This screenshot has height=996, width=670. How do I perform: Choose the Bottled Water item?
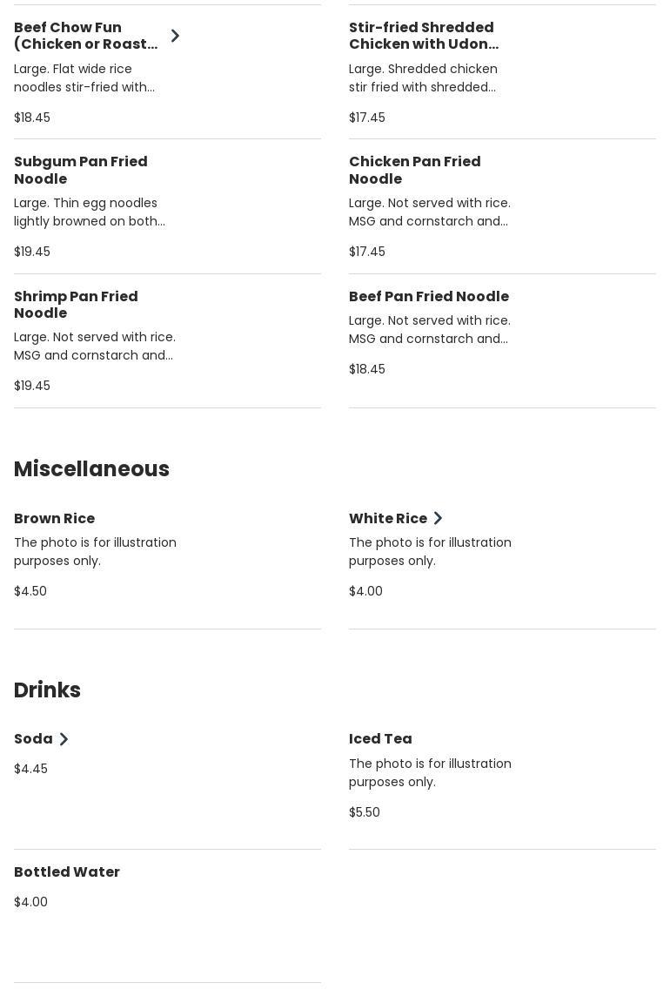[67, 872]
